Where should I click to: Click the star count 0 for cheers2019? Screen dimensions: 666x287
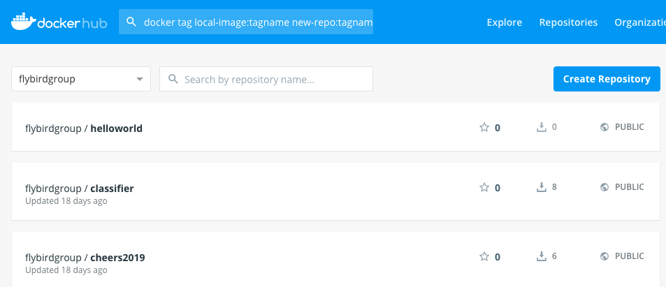pos(498,257)
